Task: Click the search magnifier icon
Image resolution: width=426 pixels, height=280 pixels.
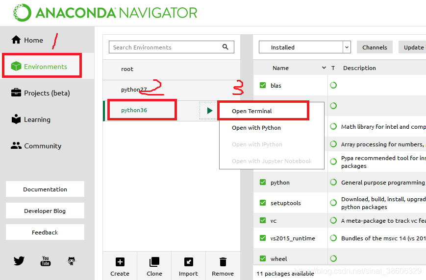Action: tap(225, 47)
